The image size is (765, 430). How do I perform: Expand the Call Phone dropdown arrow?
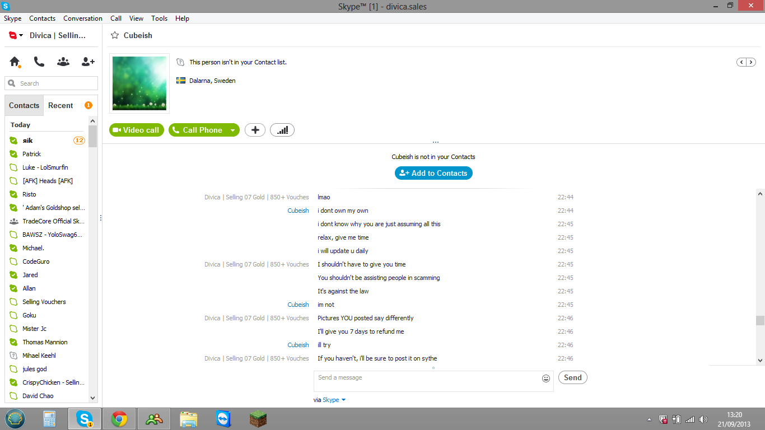coord(233,130)
